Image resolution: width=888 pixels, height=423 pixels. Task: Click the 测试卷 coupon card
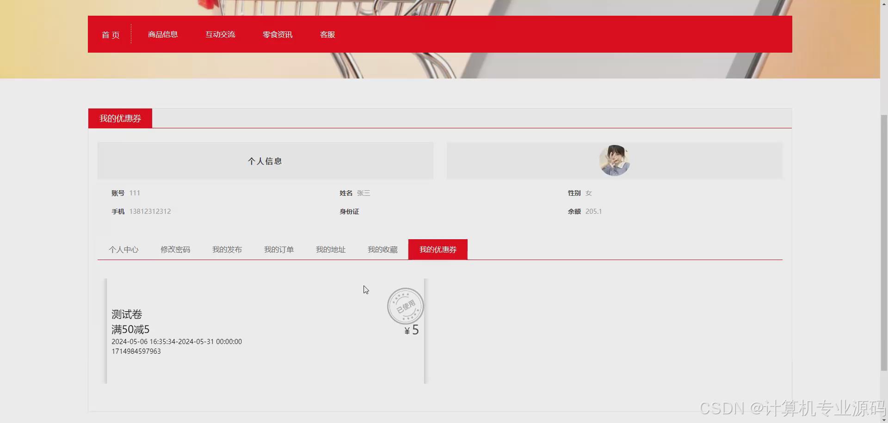(126, 314)
